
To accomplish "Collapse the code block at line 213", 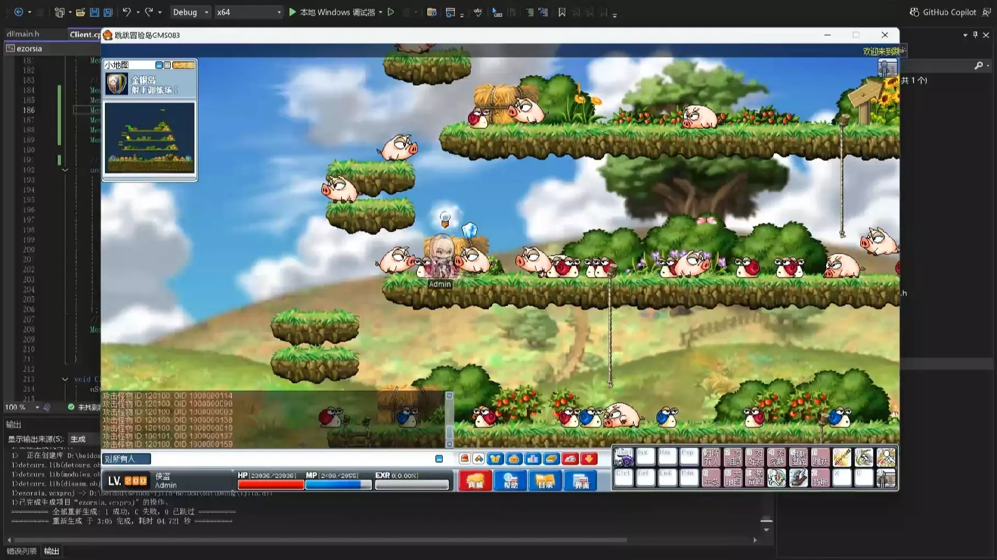I will [65, 379].
